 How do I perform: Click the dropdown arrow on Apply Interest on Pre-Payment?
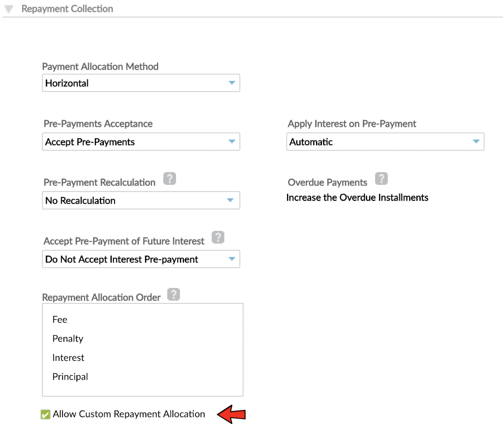(476, 142)
